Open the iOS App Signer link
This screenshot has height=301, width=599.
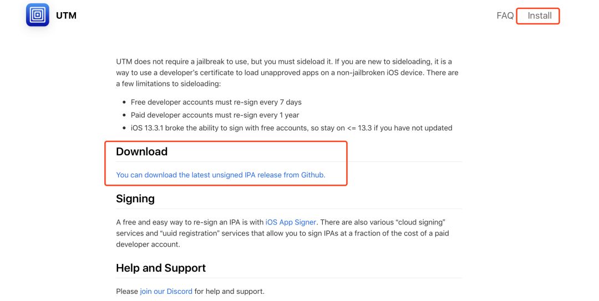coord(291,222)
